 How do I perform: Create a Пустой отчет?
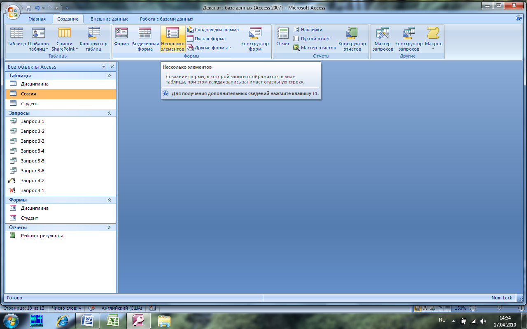[312, 39]
